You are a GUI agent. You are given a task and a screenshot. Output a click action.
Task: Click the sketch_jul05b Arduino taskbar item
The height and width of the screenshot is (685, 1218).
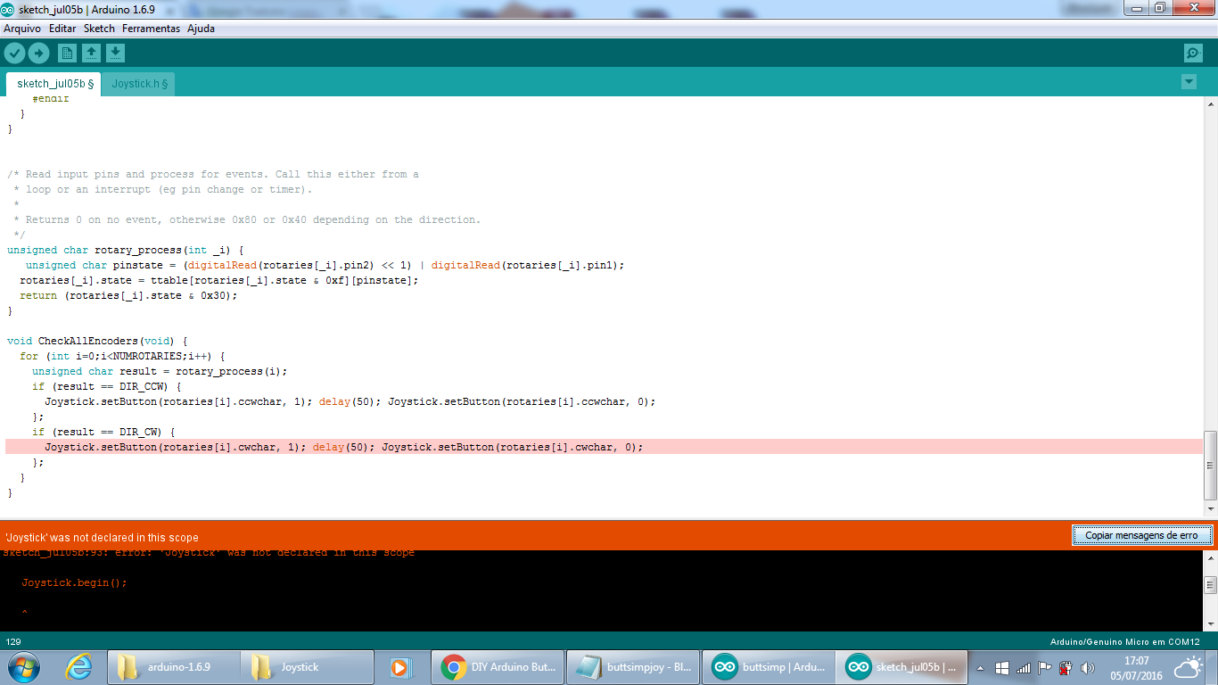[902, 667]
